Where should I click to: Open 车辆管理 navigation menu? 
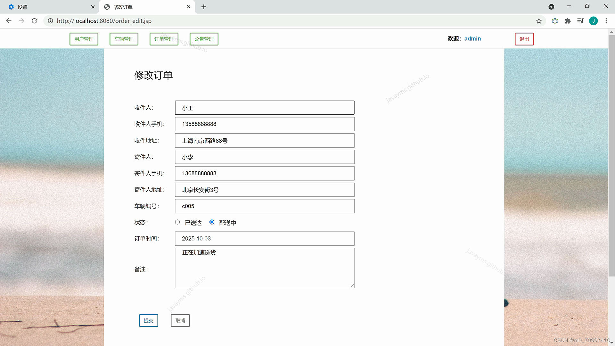[124, 39]
